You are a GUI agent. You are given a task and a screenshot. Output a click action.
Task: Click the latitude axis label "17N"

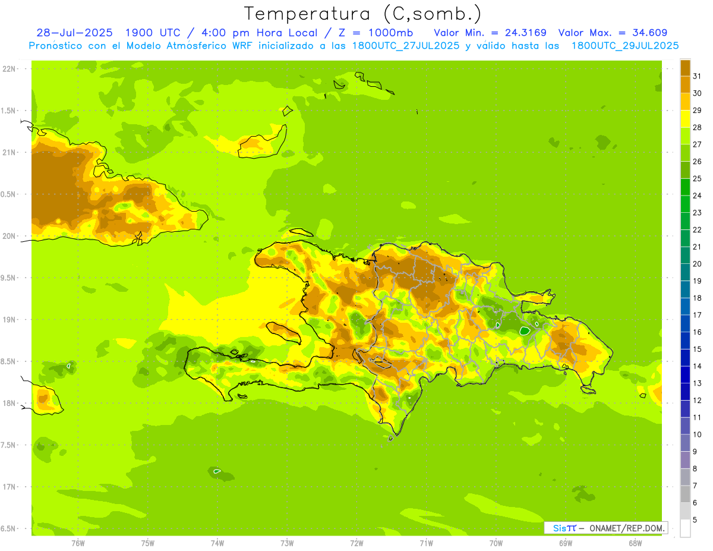coord(10,487)
